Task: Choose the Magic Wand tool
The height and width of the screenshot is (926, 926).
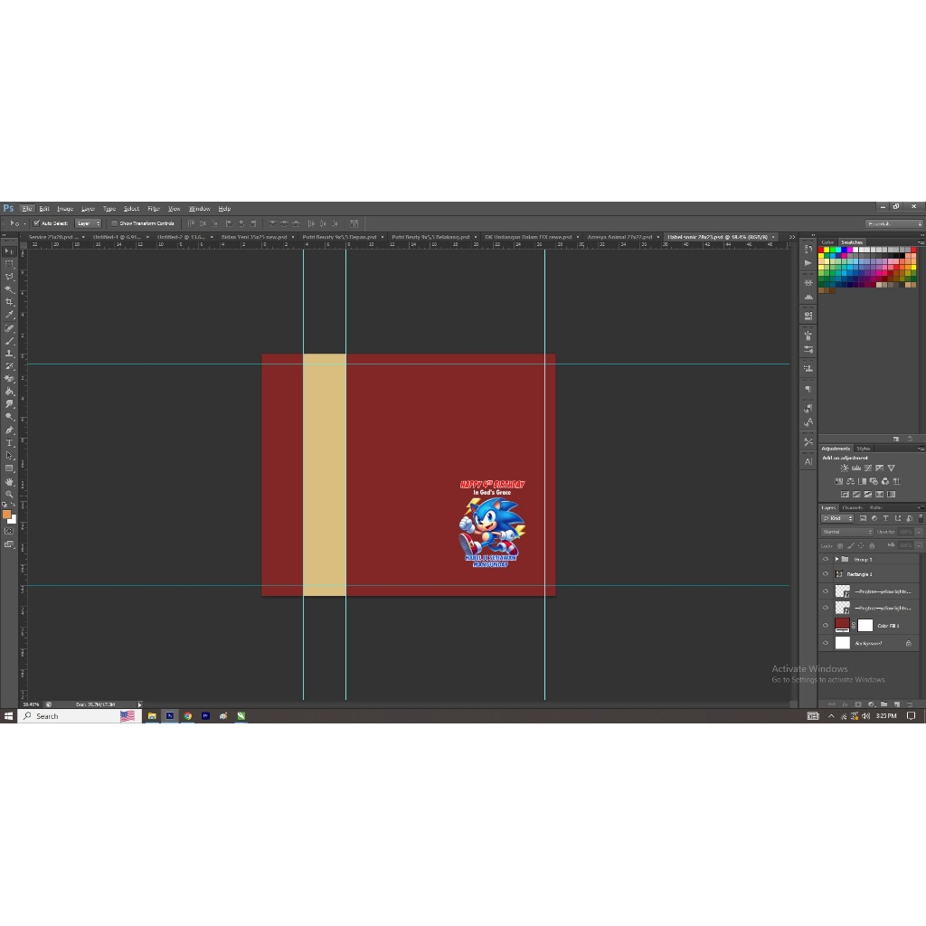Action: tap(9, 289)
